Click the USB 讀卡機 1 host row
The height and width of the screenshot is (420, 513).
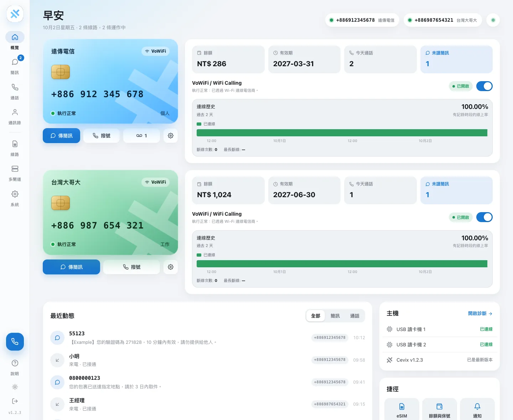(x=440, y=329)
